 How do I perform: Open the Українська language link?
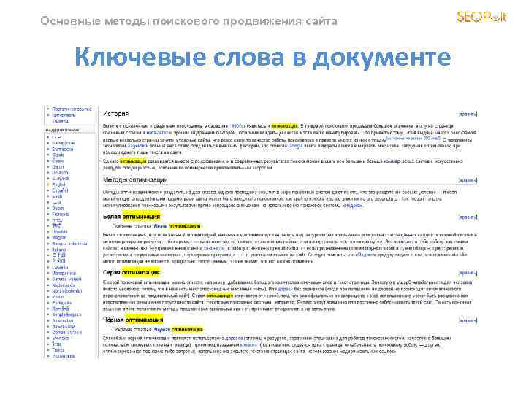tap(64, 356)
